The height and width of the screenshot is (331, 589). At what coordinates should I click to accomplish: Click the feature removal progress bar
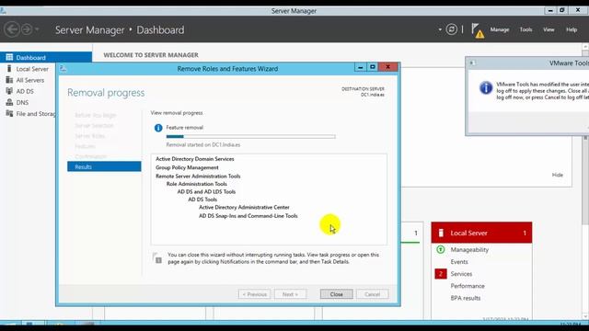point(251,137)
